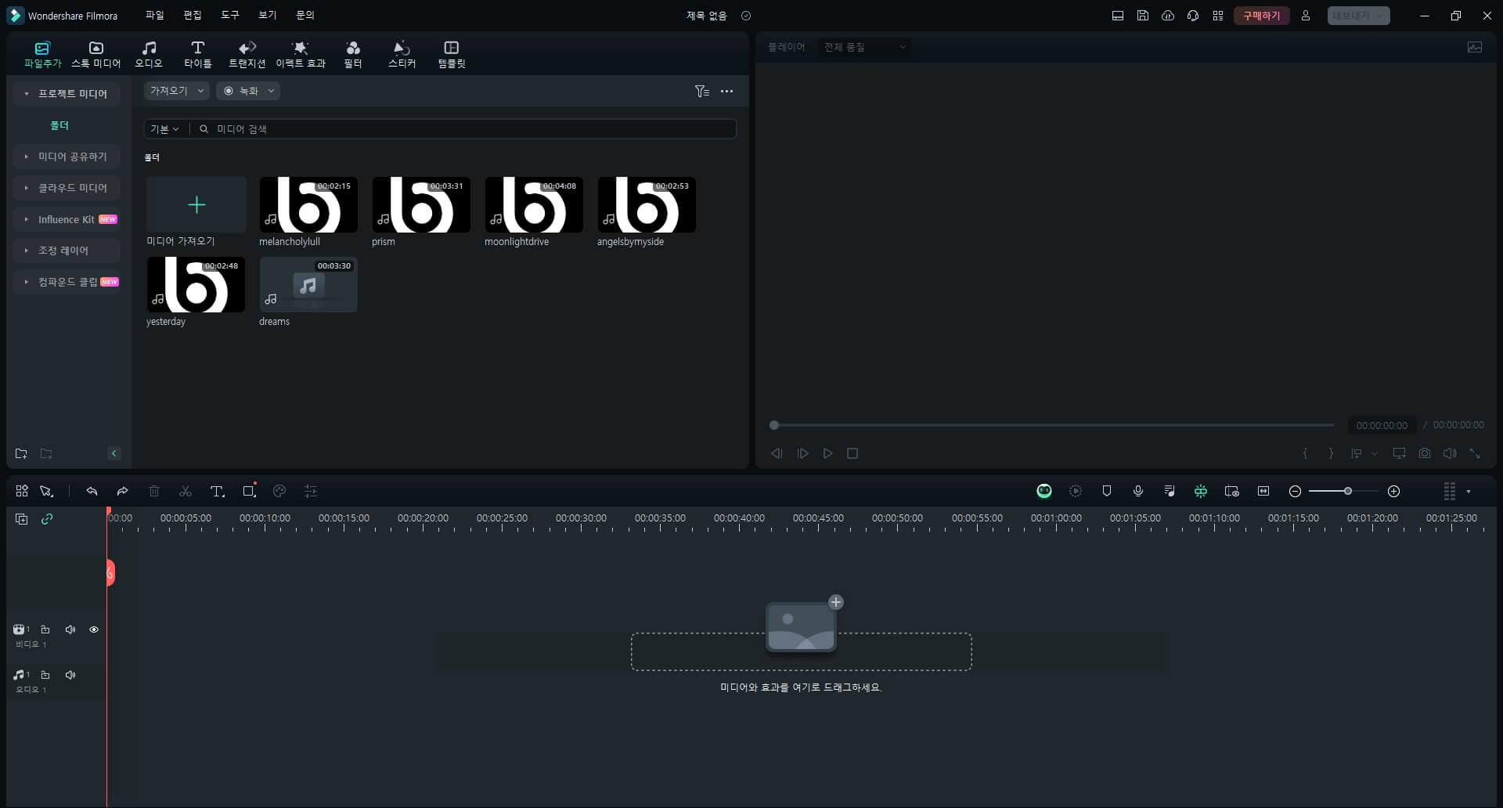
Task: Expand the Influence Kit section
Action: (x=67, y=219)
